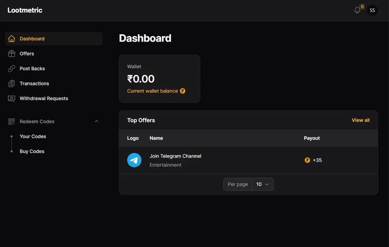This screenshot has width=389, height=247.
Task: Open the SS user avatar menu
Action: click(372, 10)
